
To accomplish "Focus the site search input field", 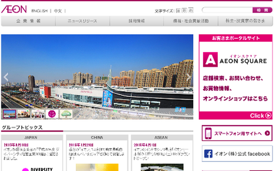I will coord(227,10).
